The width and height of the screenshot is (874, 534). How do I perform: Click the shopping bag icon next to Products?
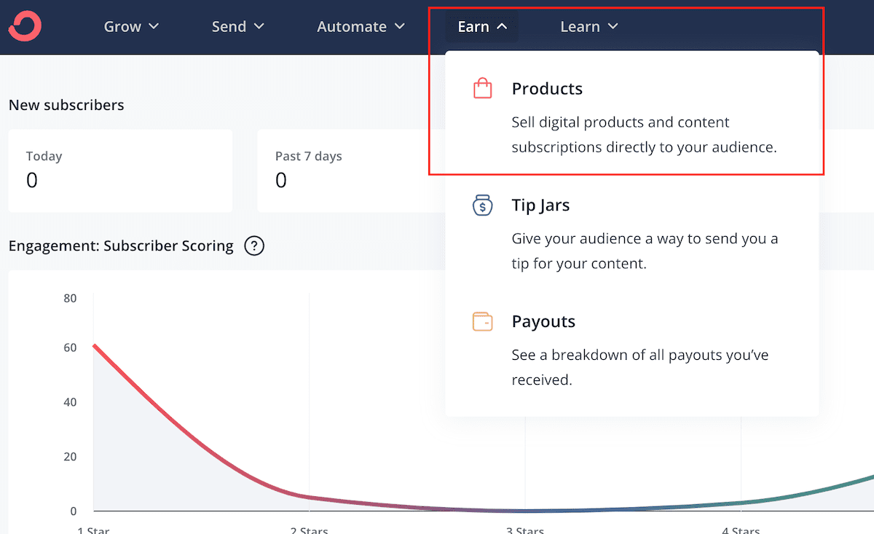click(x=482, y=87)
